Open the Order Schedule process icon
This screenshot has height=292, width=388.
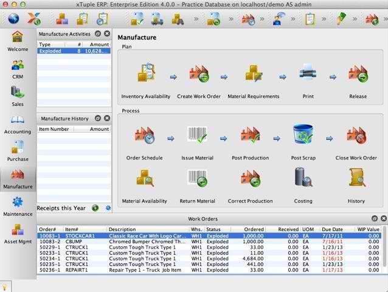145,136
